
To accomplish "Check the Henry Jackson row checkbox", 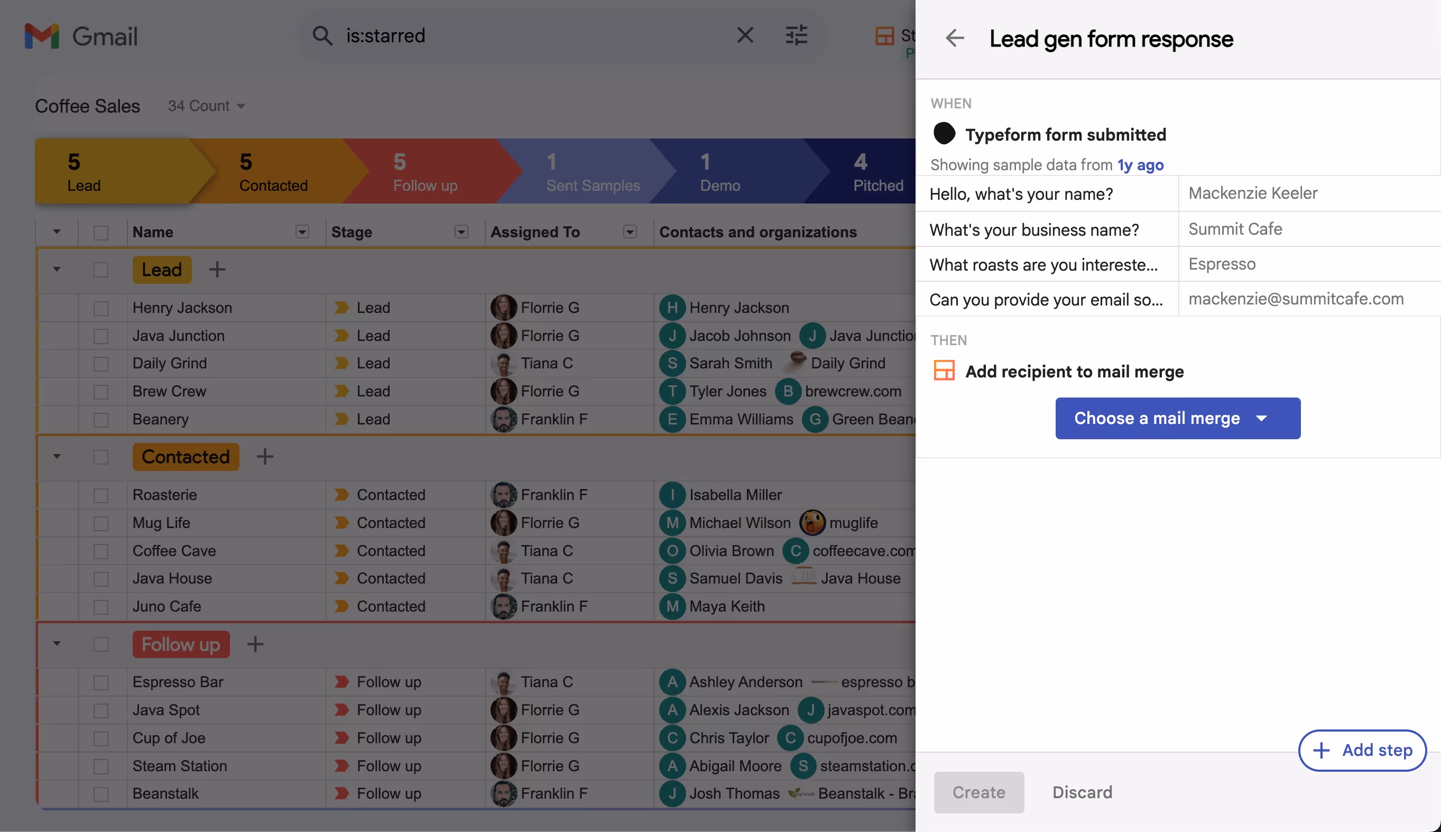I will tap(101, 308).
